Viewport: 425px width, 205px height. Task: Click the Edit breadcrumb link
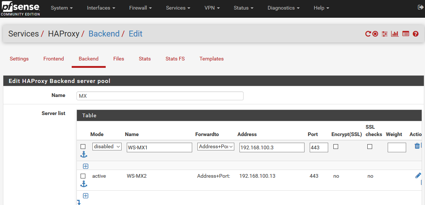click(x=136, y=34)
